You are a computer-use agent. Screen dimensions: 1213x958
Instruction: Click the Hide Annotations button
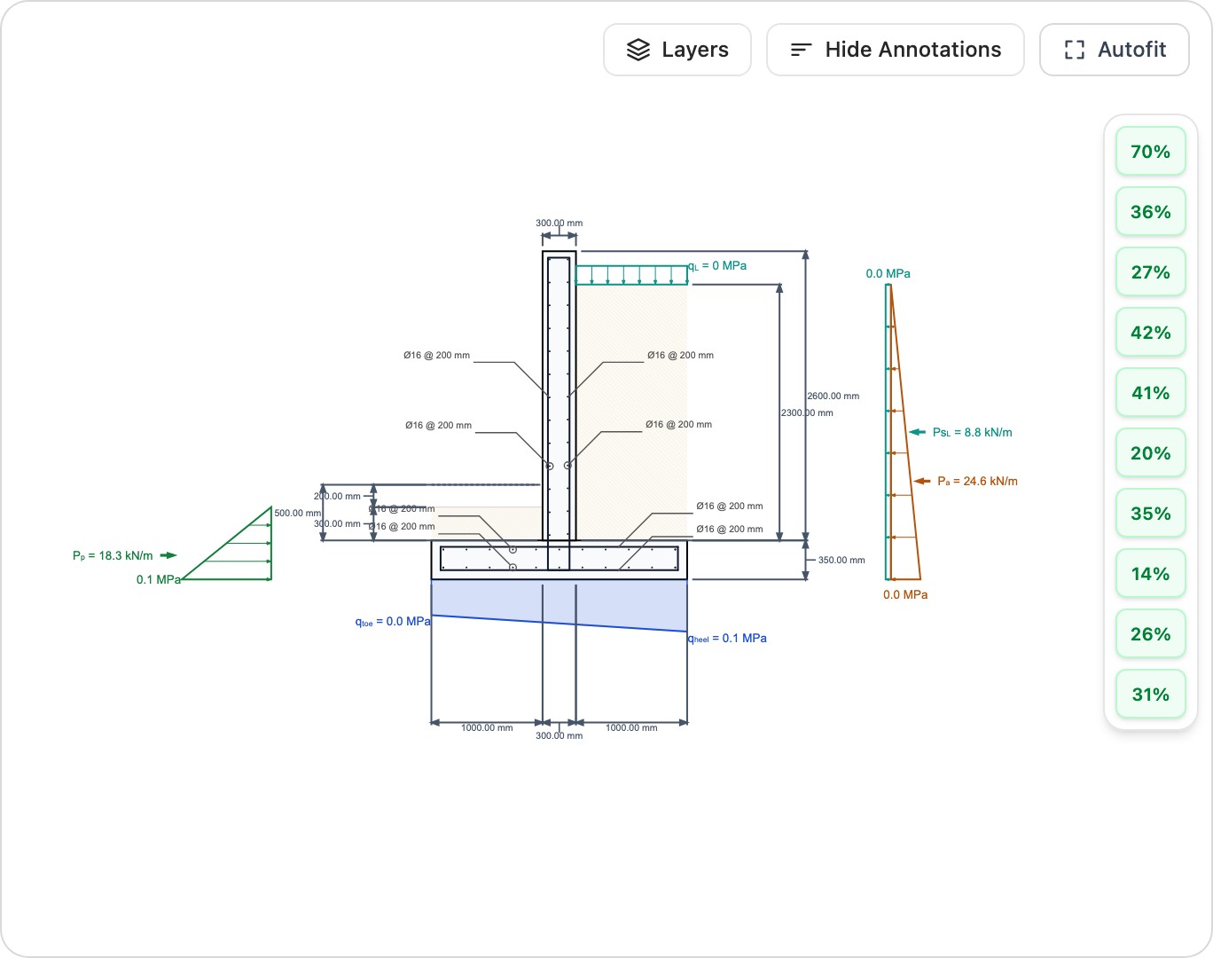click(x=896, y=50)
